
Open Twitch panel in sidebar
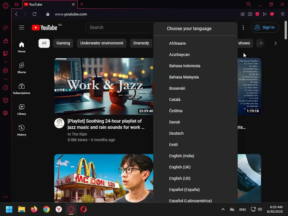(x=6, y=53)
